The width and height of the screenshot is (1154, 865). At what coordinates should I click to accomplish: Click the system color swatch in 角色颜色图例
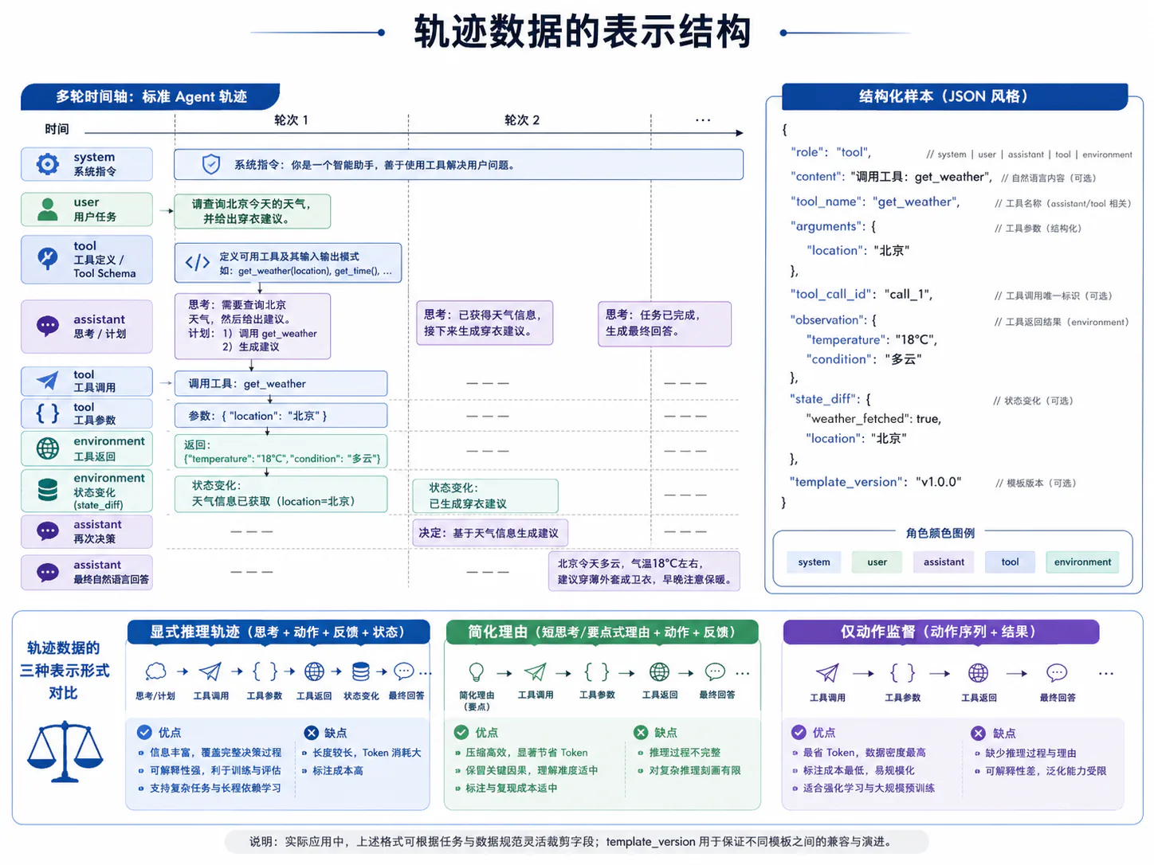tap(814, 562)
